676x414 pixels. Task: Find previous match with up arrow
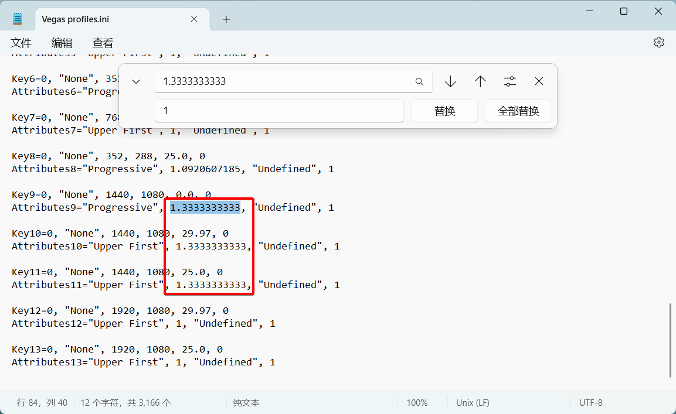pos(480,82)
